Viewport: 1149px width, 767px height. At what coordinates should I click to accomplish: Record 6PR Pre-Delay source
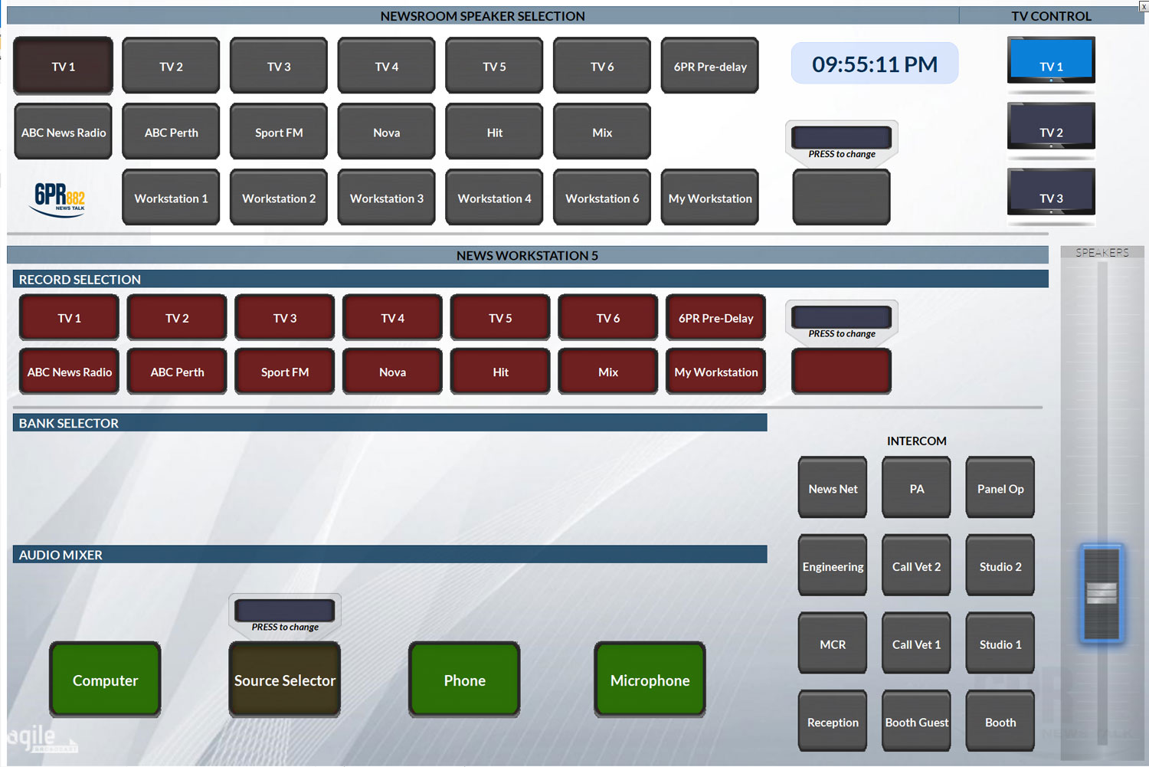coord(716,318)
